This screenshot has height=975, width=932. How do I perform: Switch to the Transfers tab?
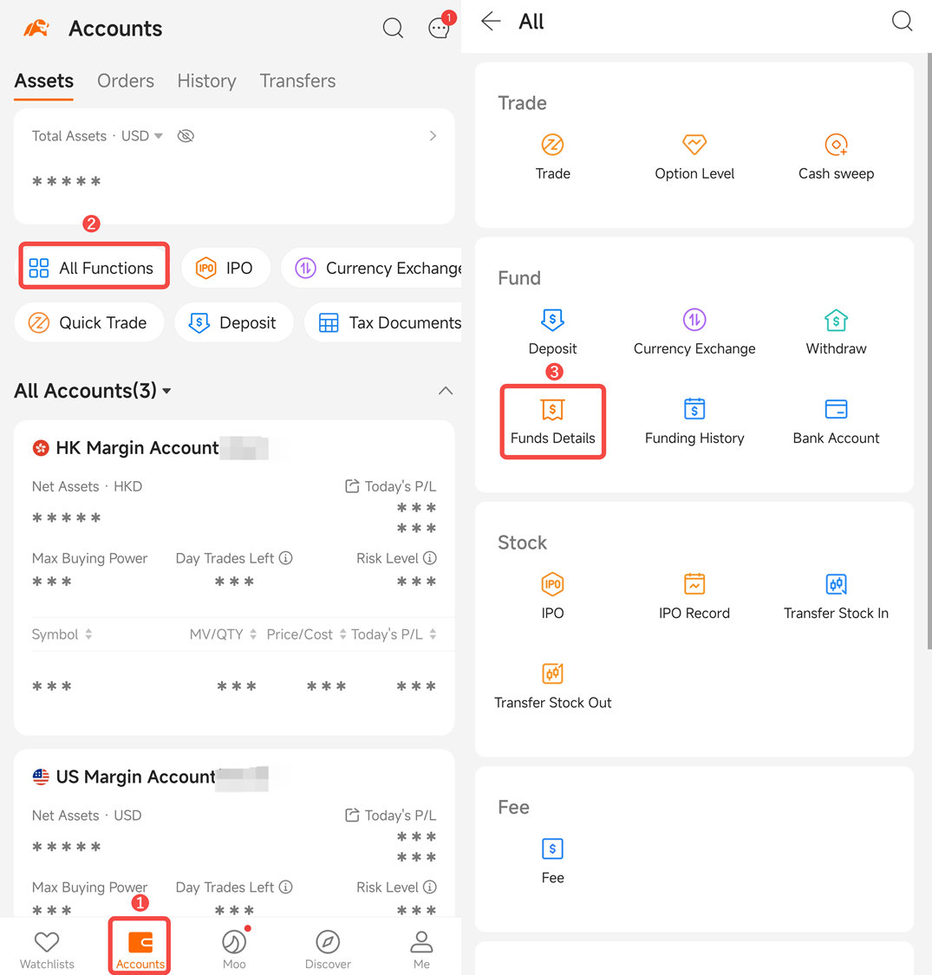point(297,81)
